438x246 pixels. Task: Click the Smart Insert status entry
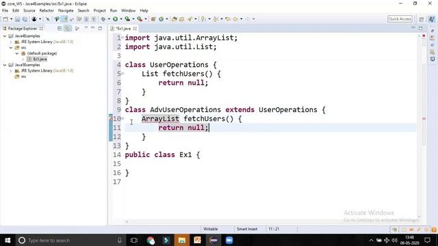coord(247,229)
